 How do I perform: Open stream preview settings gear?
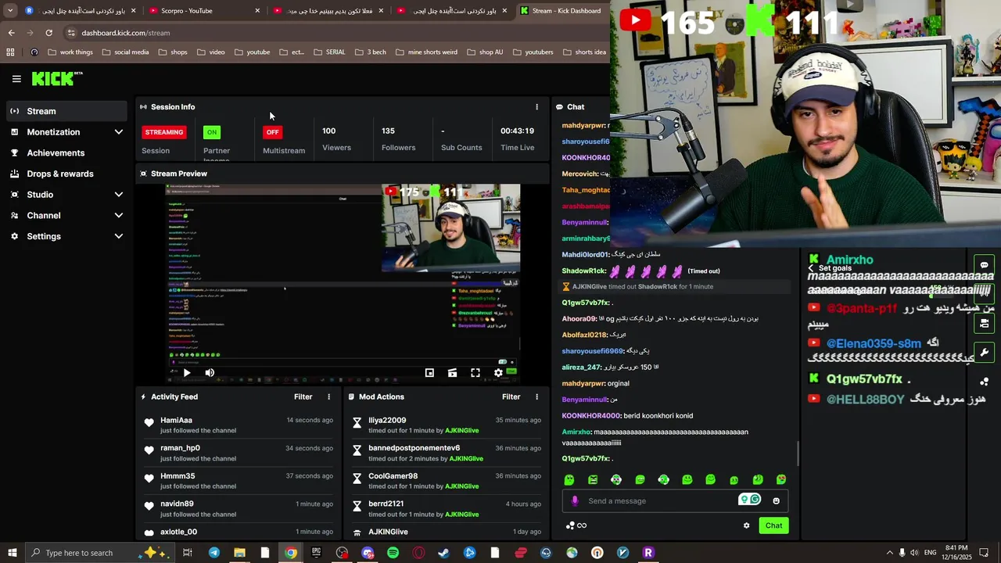498,373
